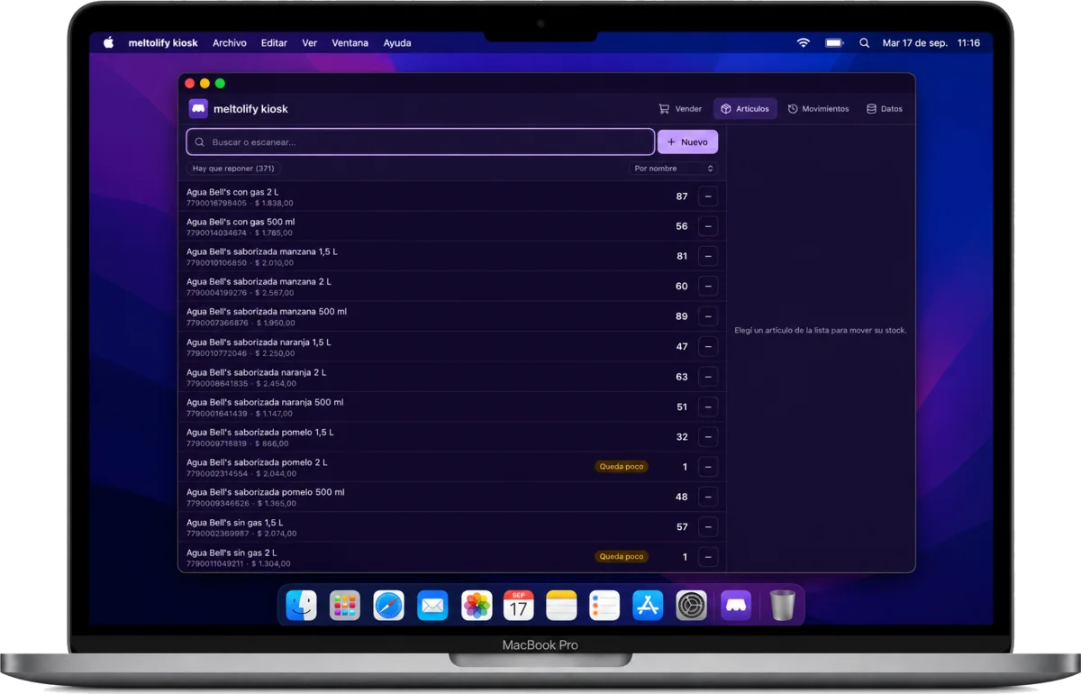Click minus for saborizada manzana 1,5 L
This screenshot has width=1081, height=694.
point(708,257)
